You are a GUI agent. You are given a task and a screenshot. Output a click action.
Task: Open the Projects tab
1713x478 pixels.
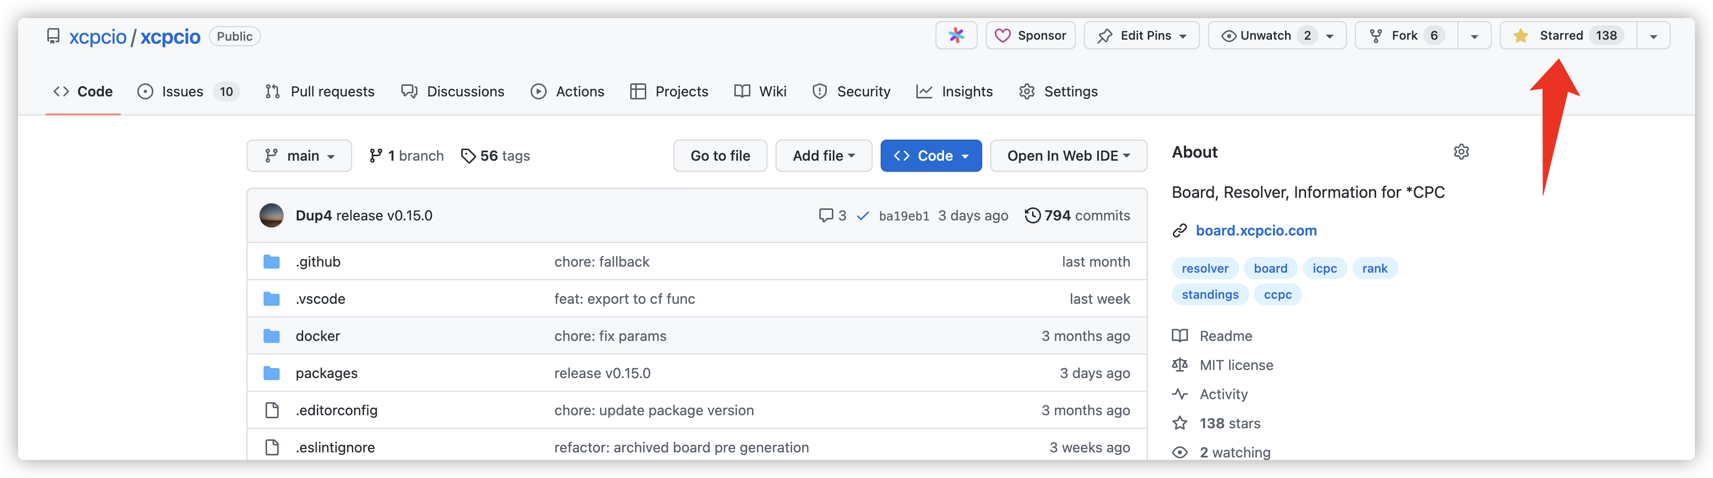[669, 91]
